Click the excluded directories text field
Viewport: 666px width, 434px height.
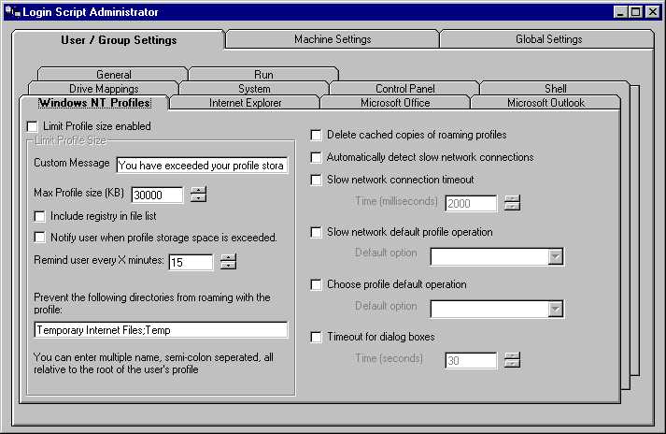tap(160, 329)
